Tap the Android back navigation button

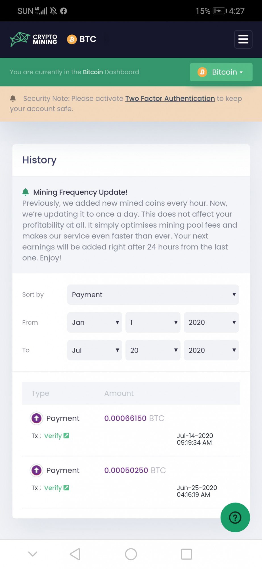[x=75, y=554]
